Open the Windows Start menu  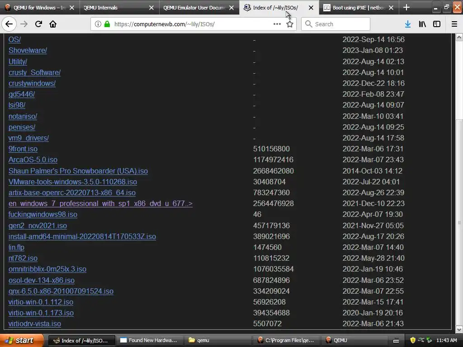[x=21, y=341]
